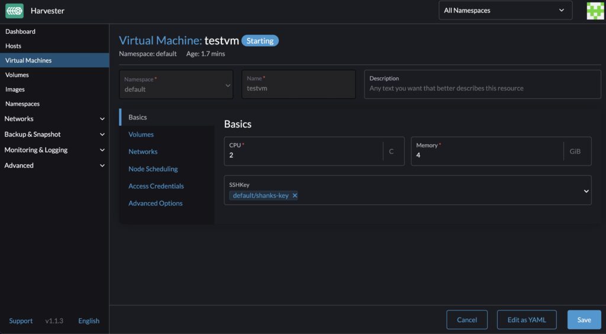Click the Edit as YAML button

[526, 320]
